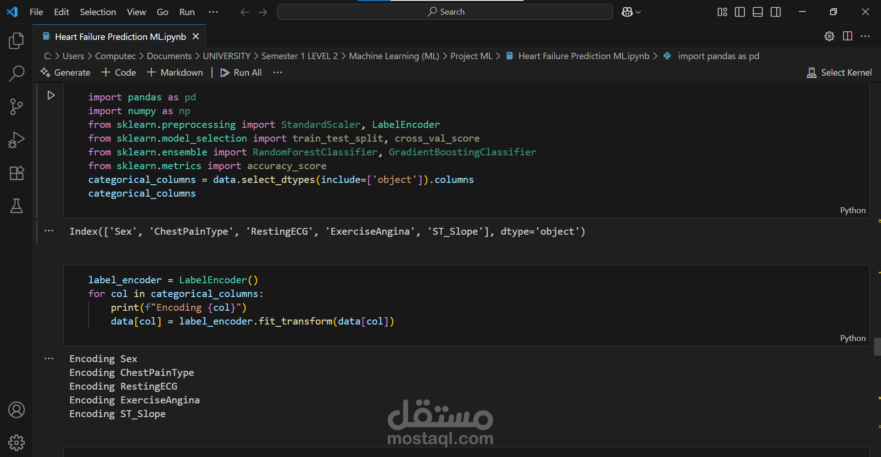Click the 'import numpy as np' code line
Screen dimensions: 881x457
point(139,111)
